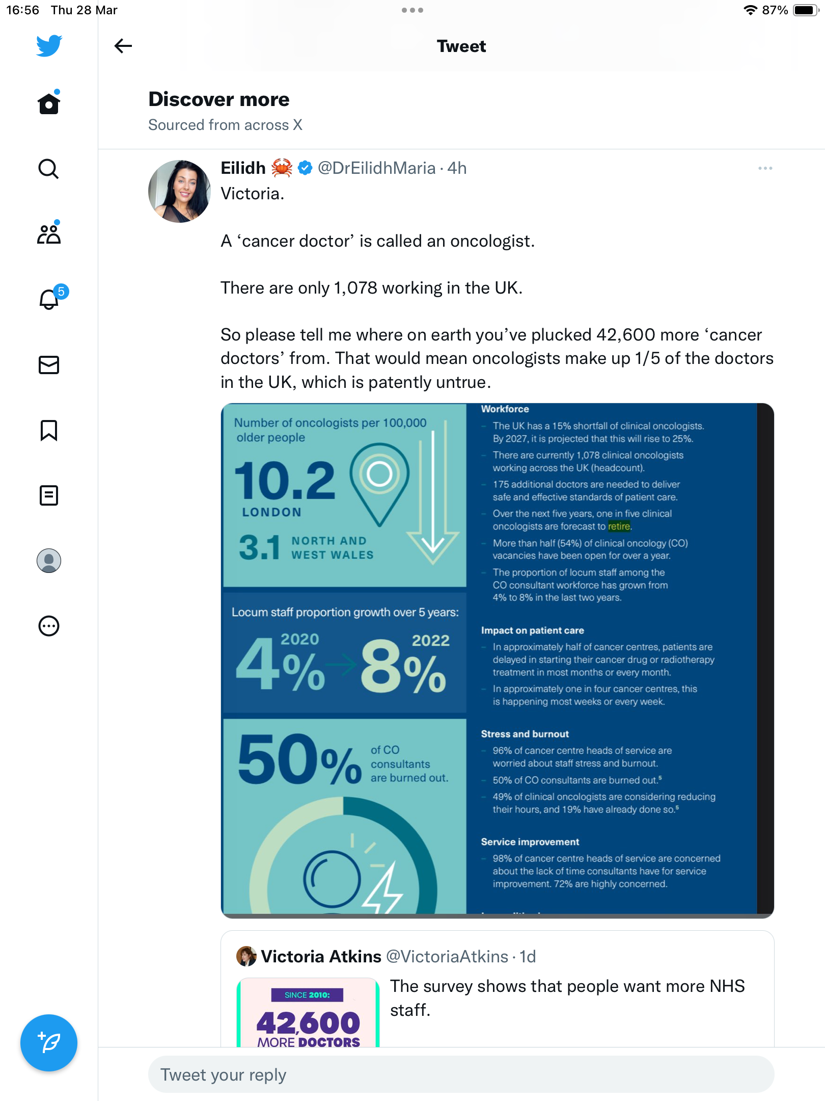The image size is (825, 1101).
Task: Tap the Tweet your reply field
Action: [x=461, y=1074]
